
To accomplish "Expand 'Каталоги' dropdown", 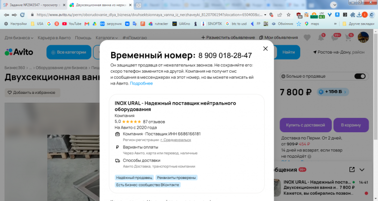I will [x=106, y=38].
